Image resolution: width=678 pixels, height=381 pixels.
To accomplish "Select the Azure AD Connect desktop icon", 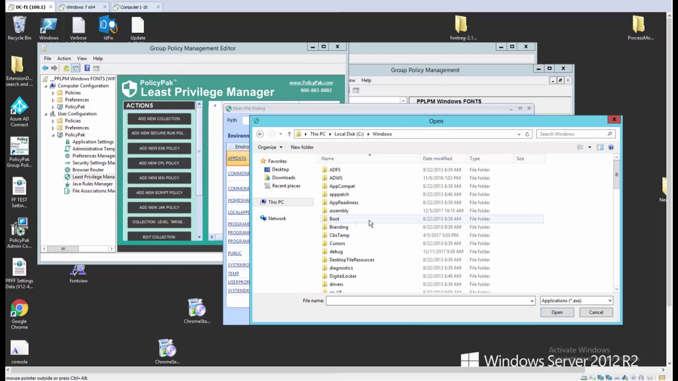I will 20,113.
